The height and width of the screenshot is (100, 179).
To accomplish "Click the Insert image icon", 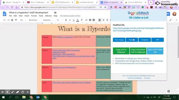I will 94,20.
